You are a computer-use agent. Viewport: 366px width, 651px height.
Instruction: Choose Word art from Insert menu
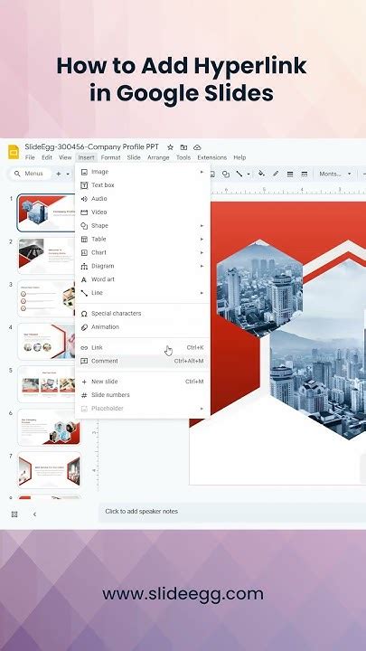pos(143,279)
